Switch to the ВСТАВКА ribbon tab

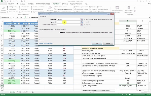point(31,4)
